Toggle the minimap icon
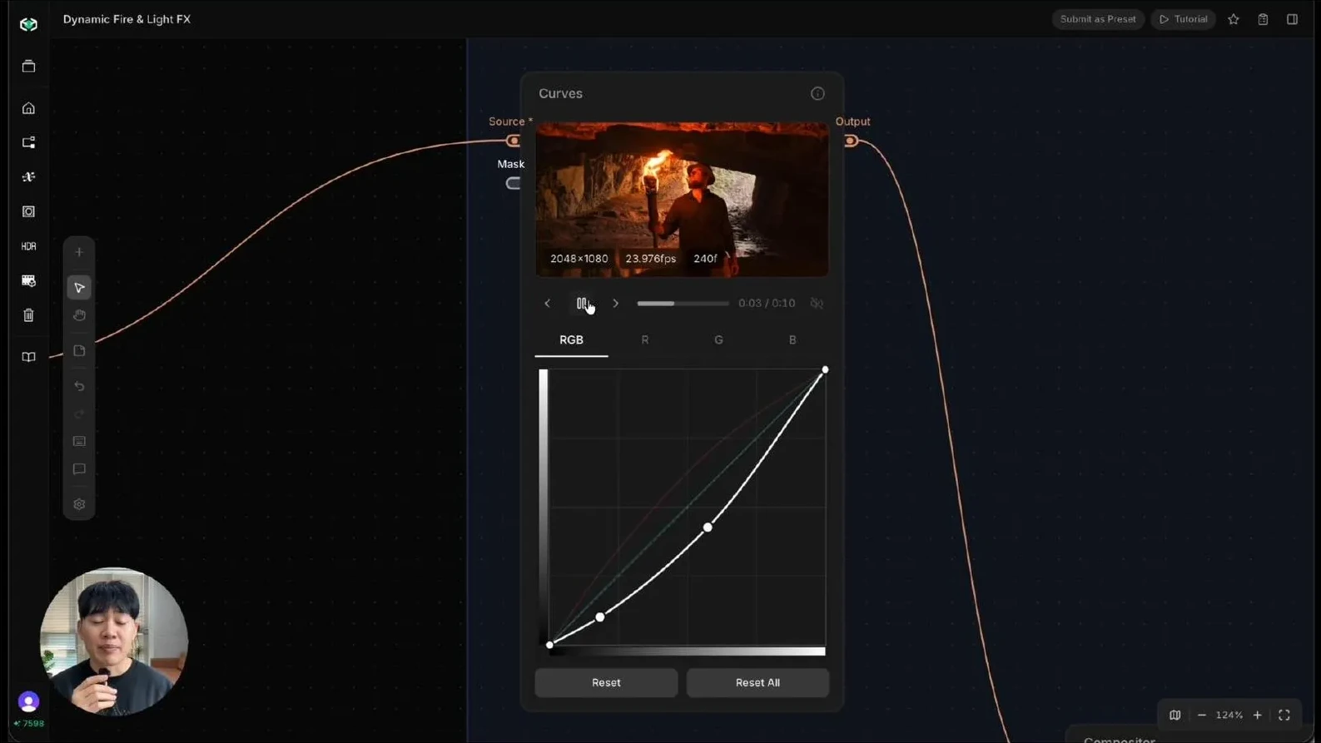The width and height of the screenshot is (1321, 743). coord(1174,715)
